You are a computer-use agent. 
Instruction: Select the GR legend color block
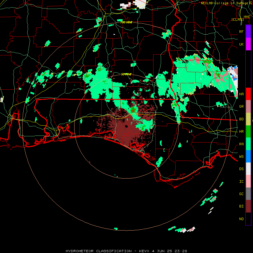(248, 107)
